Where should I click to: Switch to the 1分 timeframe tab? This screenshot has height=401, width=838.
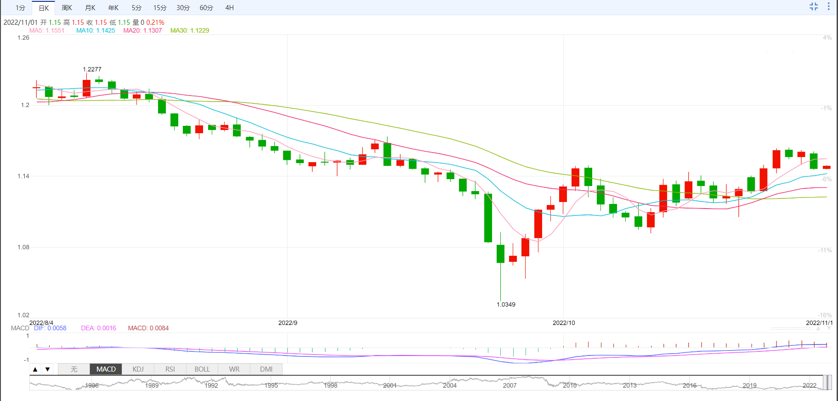(x=20, y=8)
